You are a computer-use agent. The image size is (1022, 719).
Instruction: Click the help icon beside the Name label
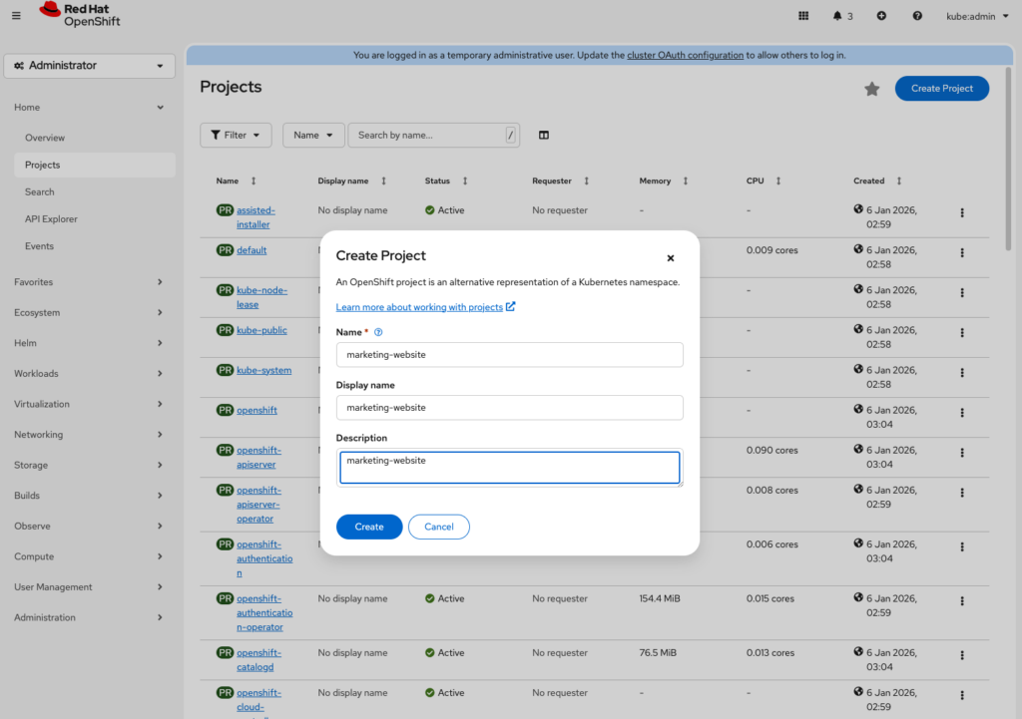[378, 332]
